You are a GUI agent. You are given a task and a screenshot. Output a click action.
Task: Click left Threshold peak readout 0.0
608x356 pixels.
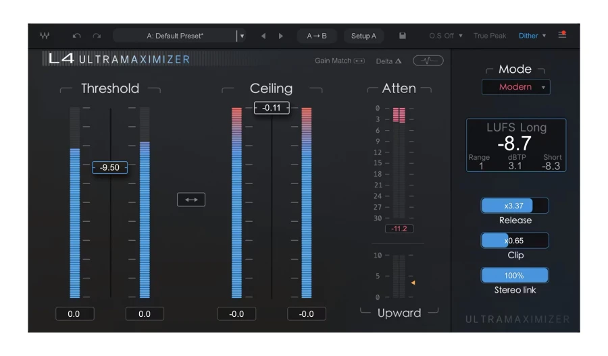click(x=74, y=314)
